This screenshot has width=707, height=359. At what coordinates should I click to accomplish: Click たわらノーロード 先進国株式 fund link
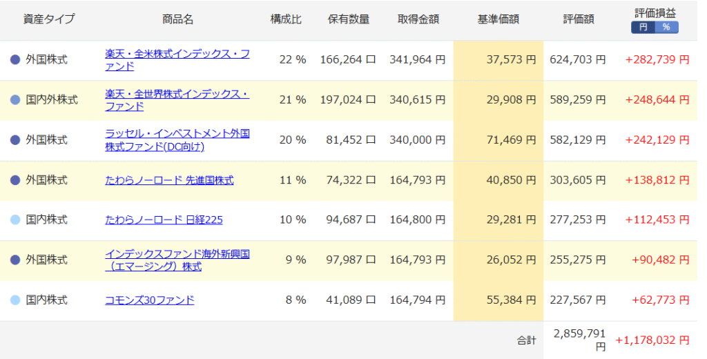pos(169,180)
